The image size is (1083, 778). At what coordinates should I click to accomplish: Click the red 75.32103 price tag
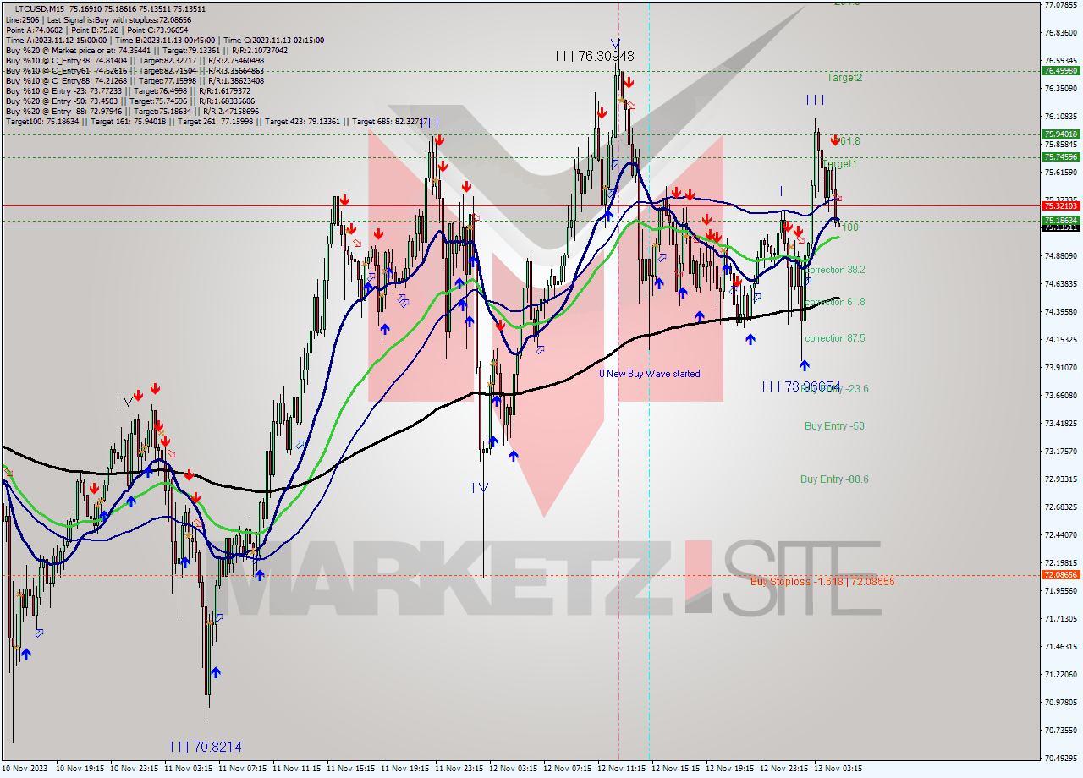pos(1061,205)
